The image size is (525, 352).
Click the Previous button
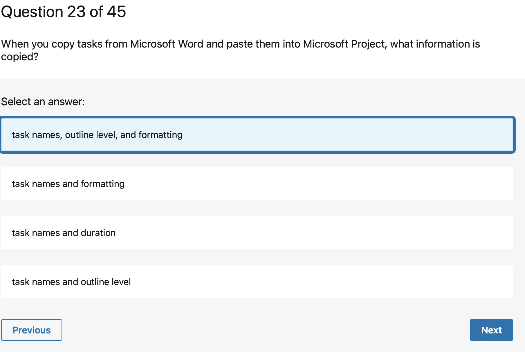click(32, 330)
